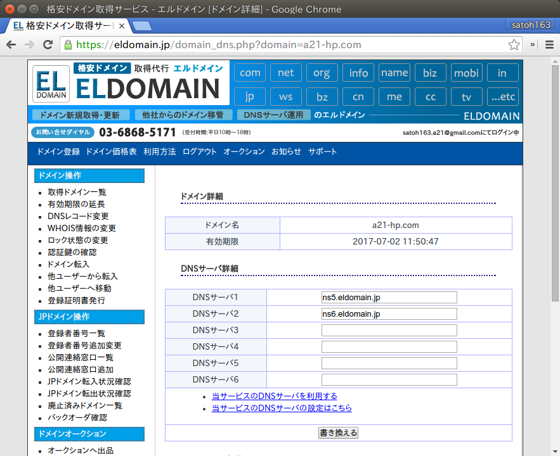This screenshot has height=456, width=560.
Task: Click the green padlock security icon
Action: click(68, 44)
